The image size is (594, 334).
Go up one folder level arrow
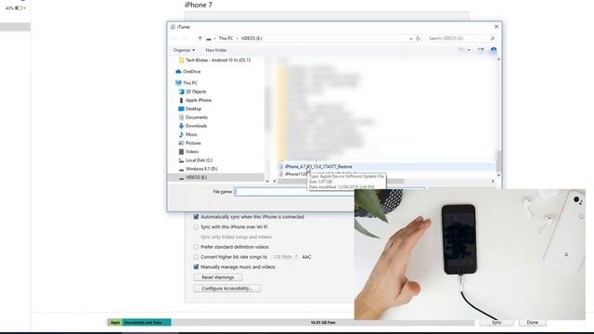click(200, 38)
